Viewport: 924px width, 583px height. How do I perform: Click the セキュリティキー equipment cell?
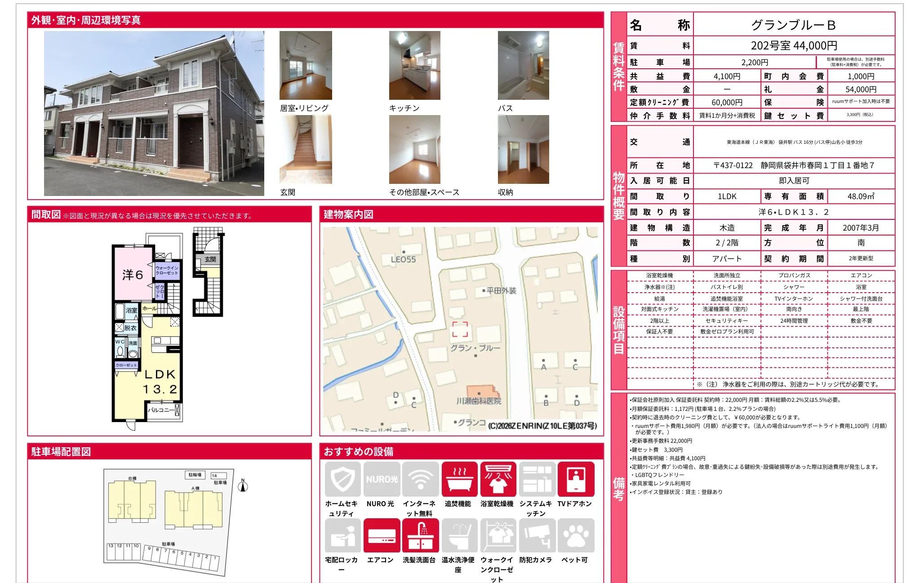[727, 321]
